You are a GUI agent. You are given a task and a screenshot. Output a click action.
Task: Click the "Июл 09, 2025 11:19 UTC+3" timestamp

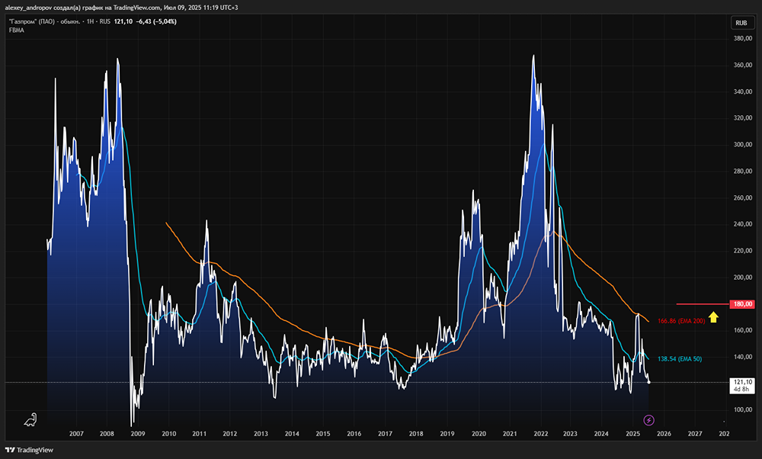click(200, 8)
